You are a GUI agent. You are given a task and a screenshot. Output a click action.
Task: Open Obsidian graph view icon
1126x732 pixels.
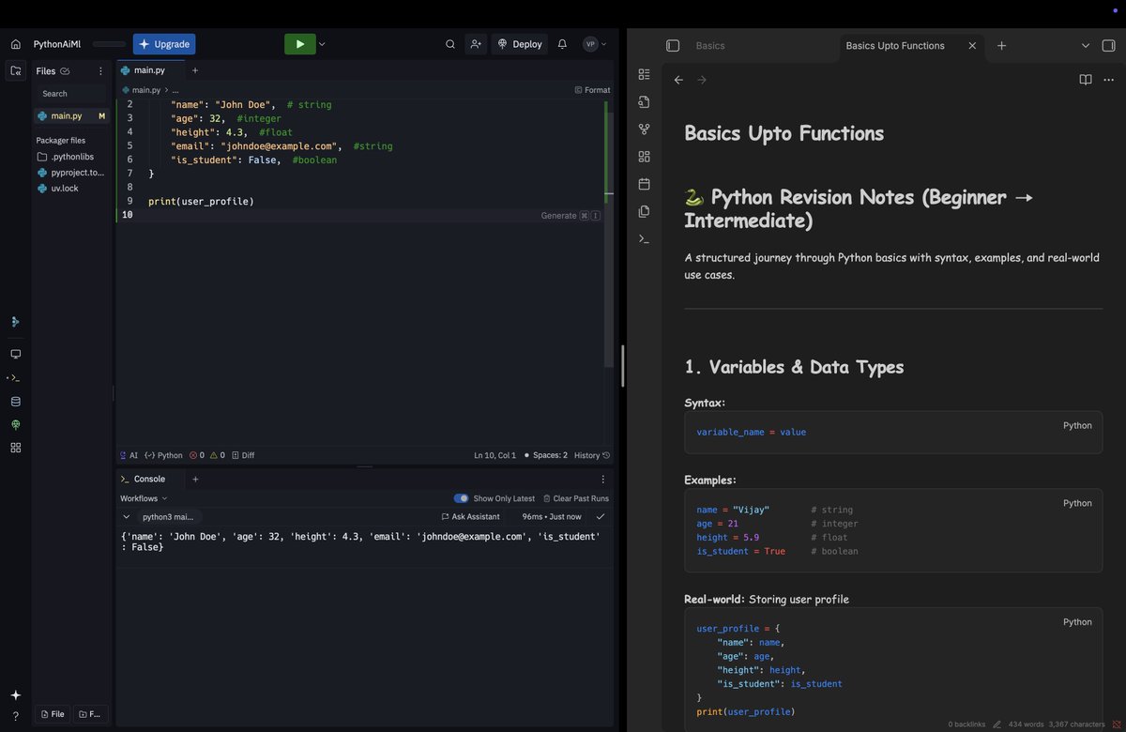tap(644, 129)
